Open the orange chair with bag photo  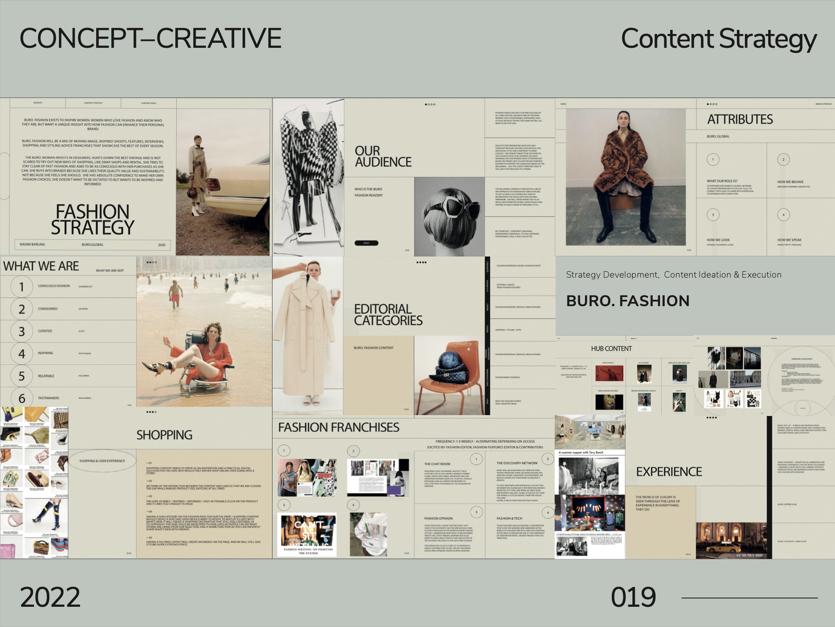pyautogui.click(x=449, y=376)
